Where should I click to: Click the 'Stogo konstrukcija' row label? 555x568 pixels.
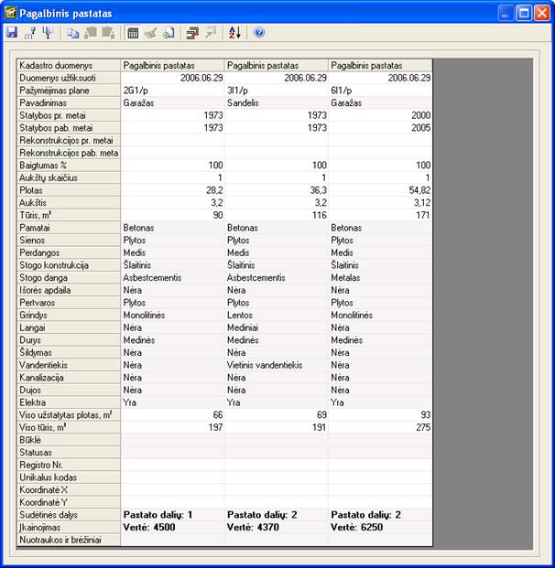[69, 265]
